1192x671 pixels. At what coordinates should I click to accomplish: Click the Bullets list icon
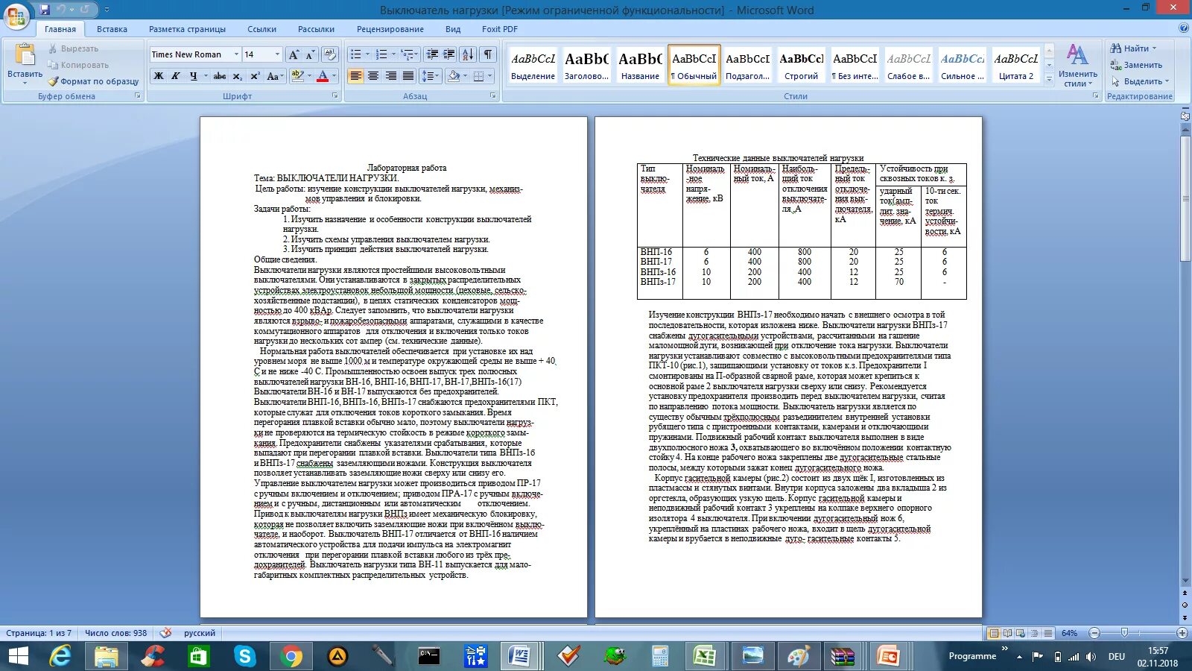tap(355, 54)
